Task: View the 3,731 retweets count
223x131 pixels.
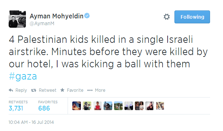Action: [16, 108]
